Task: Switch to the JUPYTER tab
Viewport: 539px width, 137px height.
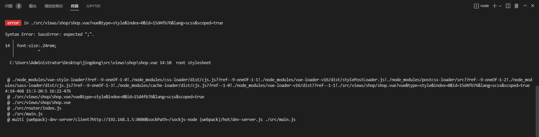Action: [93, 6]
